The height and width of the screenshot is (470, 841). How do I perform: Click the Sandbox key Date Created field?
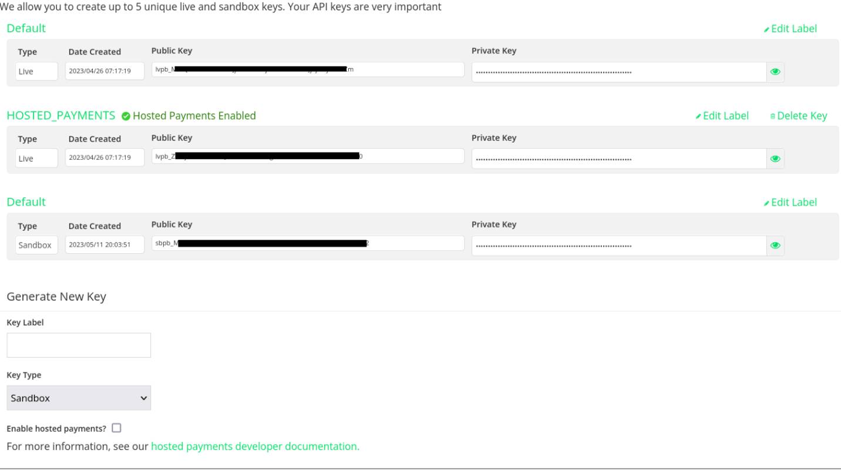[x=105, y=245]
